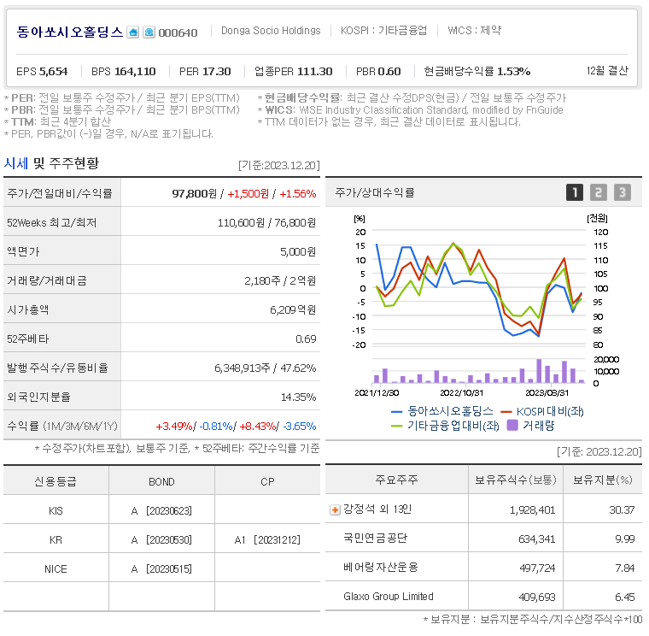Click the NICE rating A [20230515]
The height and width of the screenshot is (636, 649).
pyautogui.click(x=161, y=568)
